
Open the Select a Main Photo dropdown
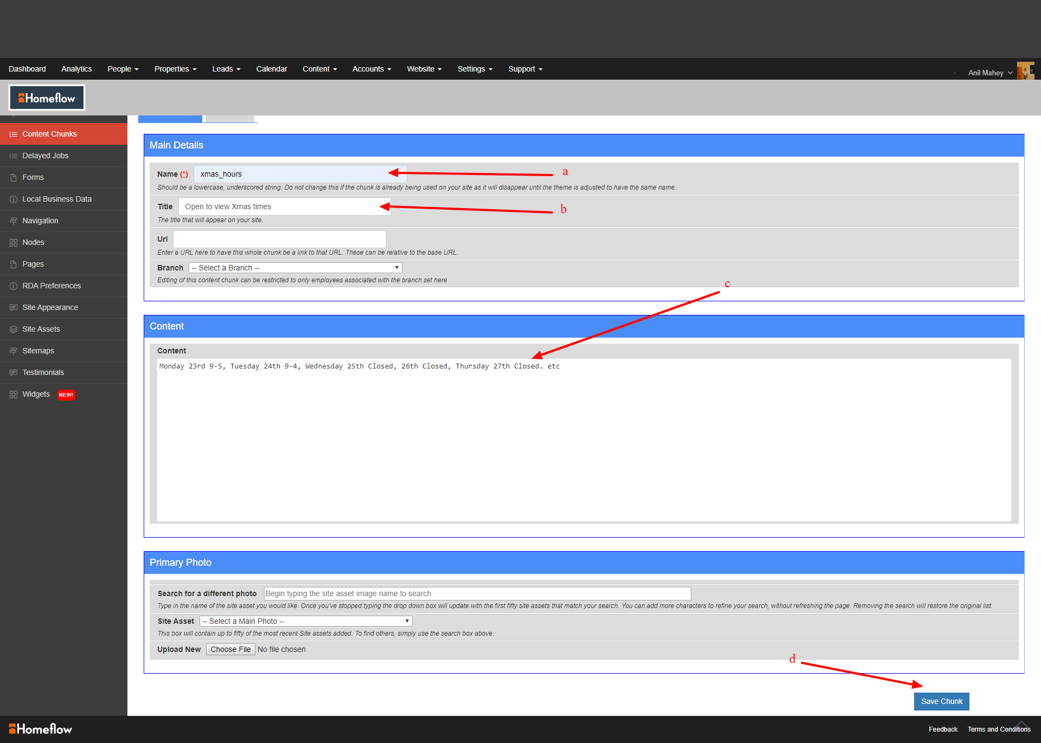[x=306, y=621]
